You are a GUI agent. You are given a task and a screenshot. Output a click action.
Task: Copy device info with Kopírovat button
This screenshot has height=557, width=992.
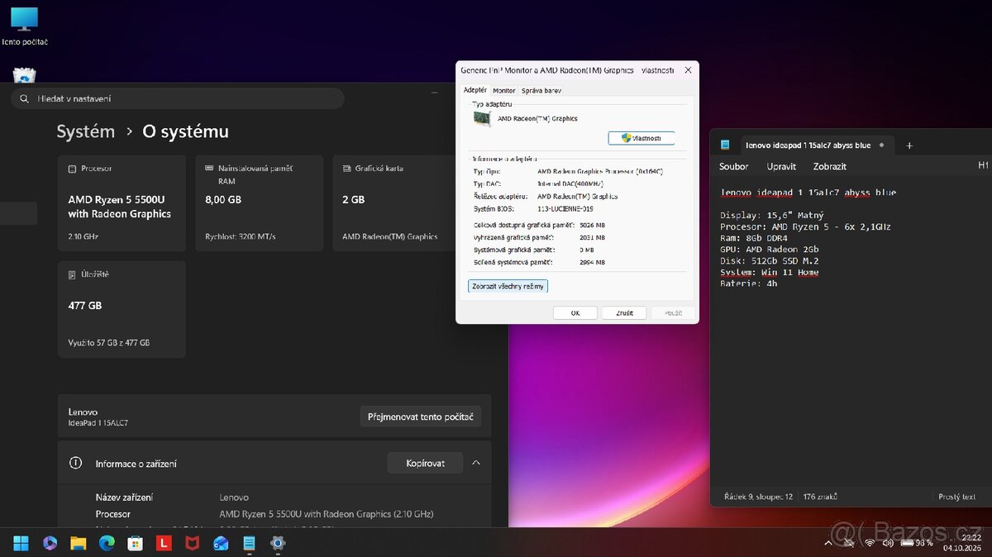coord(425,463)
